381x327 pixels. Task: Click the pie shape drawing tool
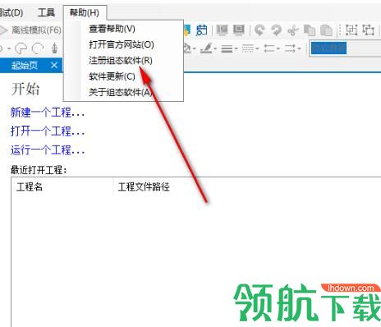21,48
